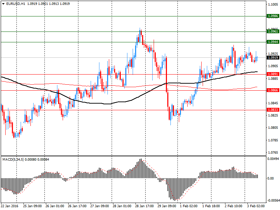Click the 1.0805 price scale value
The width and height of the screenshot is (280, 210).
tap(273, 128)
